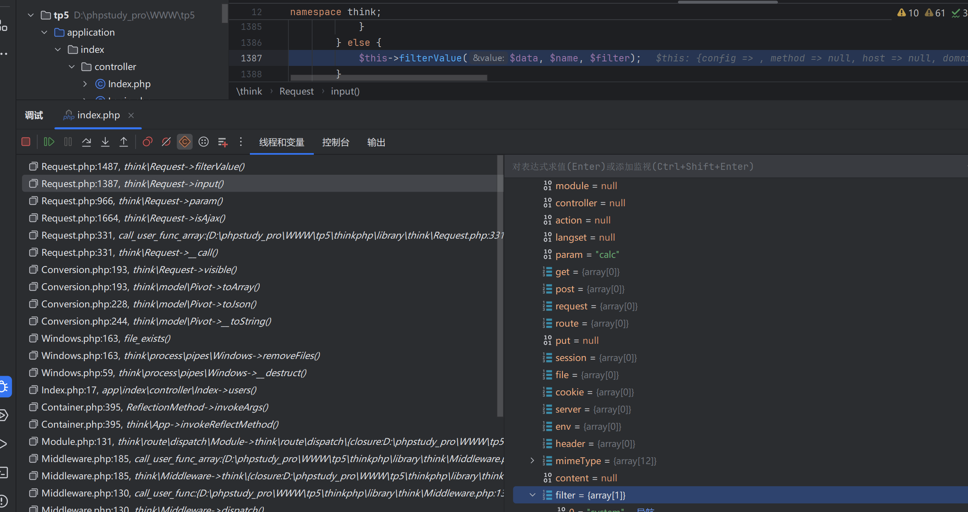Switch to the 控制台 tab
968x512 pixels.
pos(336,142)
